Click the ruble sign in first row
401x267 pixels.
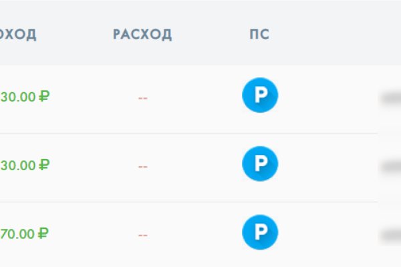click(44, 96)
